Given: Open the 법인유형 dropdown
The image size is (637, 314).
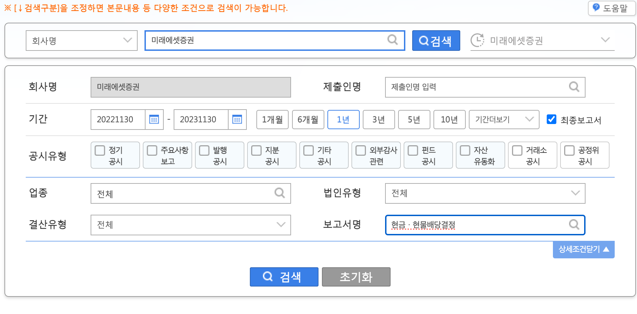Looking at the screenshot, I should click(x=485, y=193).
